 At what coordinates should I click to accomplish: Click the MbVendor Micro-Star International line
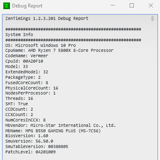(x=60, y=126)
